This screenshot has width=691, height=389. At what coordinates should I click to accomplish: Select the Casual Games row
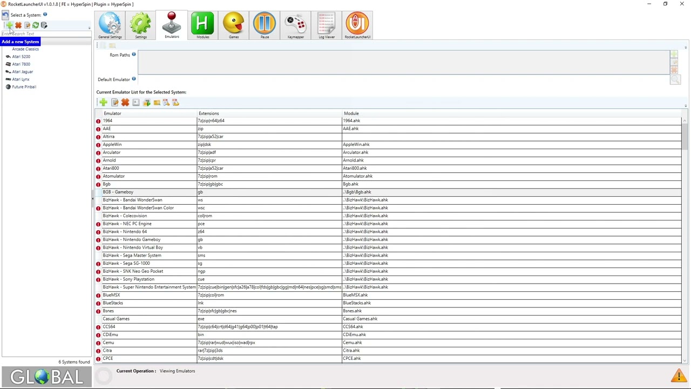[x=388, y=319]
